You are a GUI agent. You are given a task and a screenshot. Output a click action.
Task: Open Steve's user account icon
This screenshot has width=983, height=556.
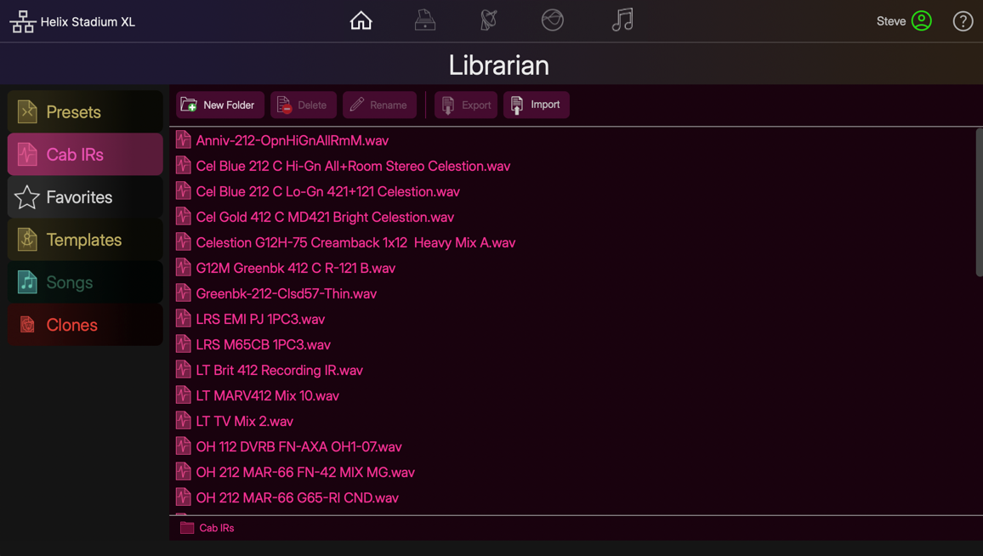point(921,21)
